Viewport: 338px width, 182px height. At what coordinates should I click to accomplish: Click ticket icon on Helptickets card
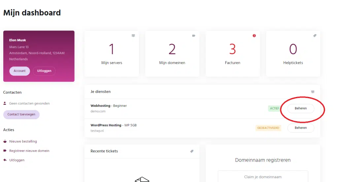point(315,36)
